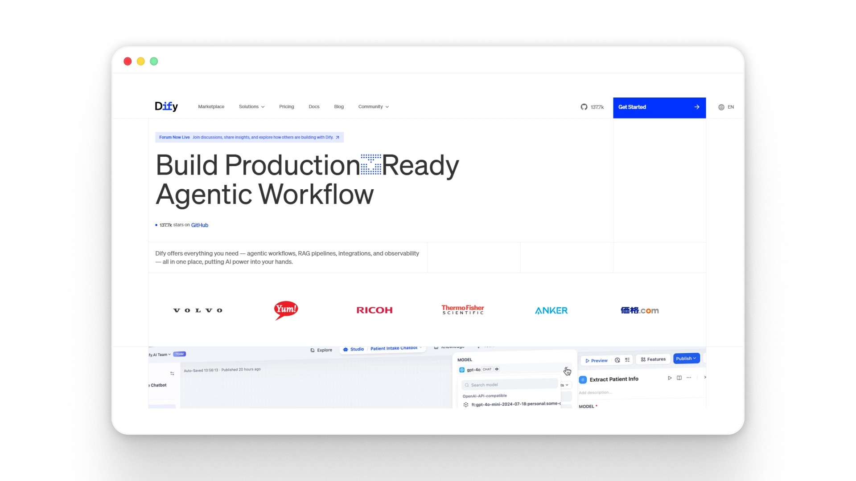Screen dimensions: 856x481
Task: Open the Dify.AI Team workspace dropdown
Action: coord(160,355)
